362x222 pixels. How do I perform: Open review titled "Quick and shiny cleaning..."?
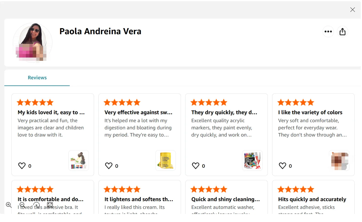[x=225, y=199]
